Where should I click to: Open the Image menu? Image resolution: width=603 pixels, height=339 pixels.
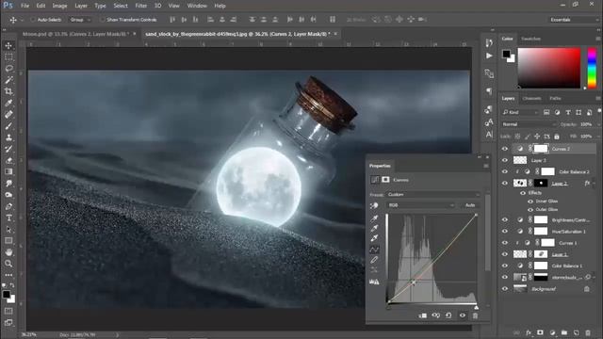[59, 6]
